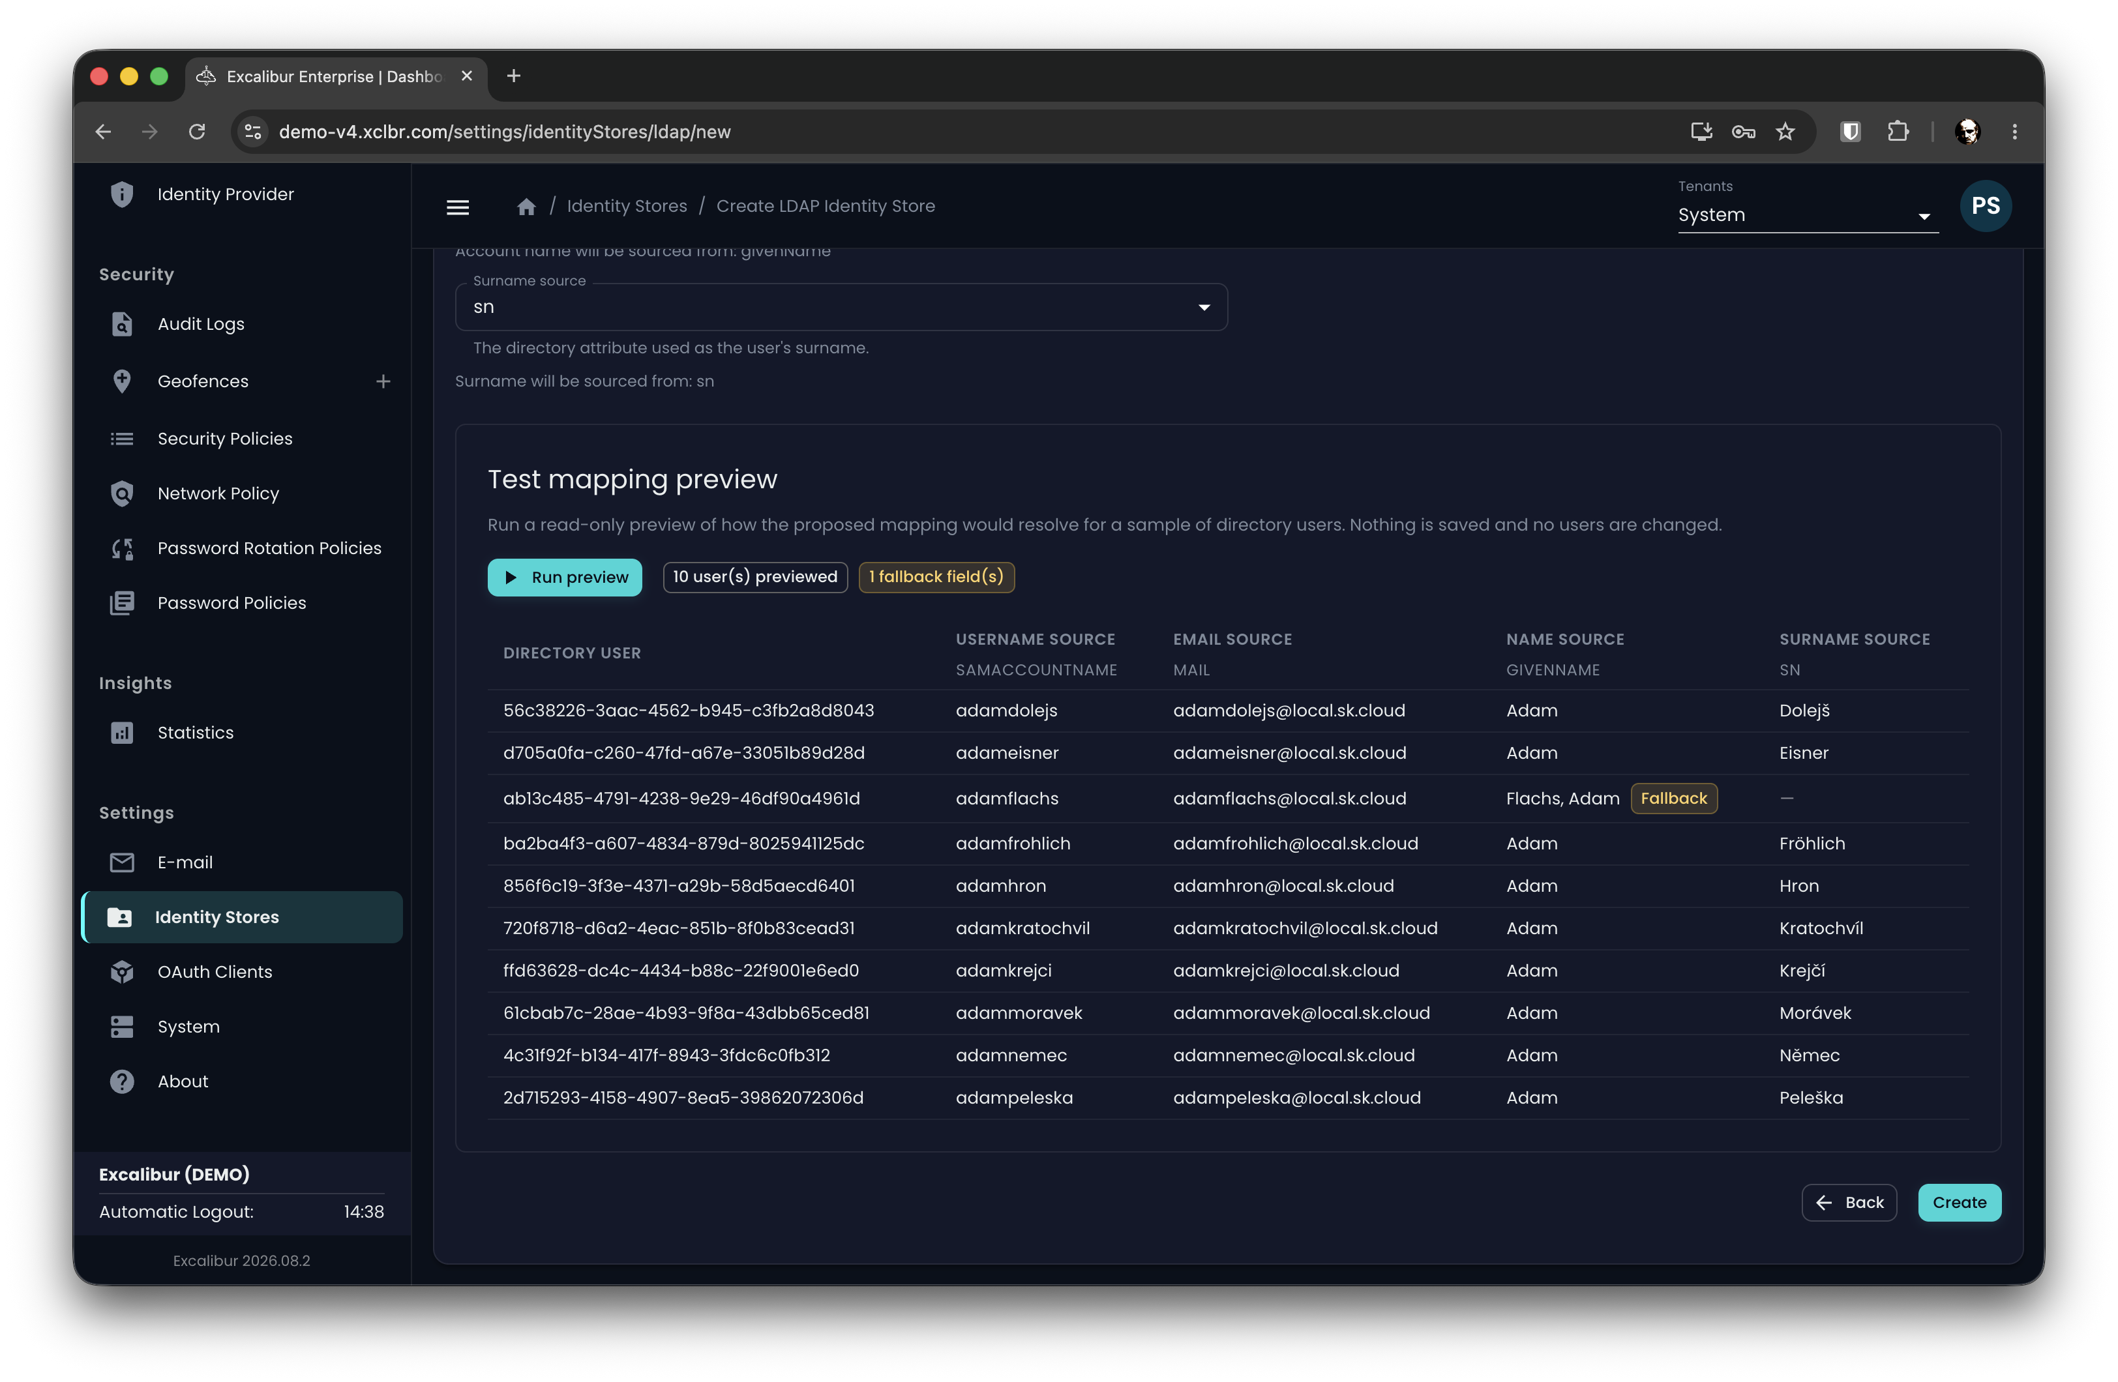Select the adamdolejs username cell

(1006, 710)
